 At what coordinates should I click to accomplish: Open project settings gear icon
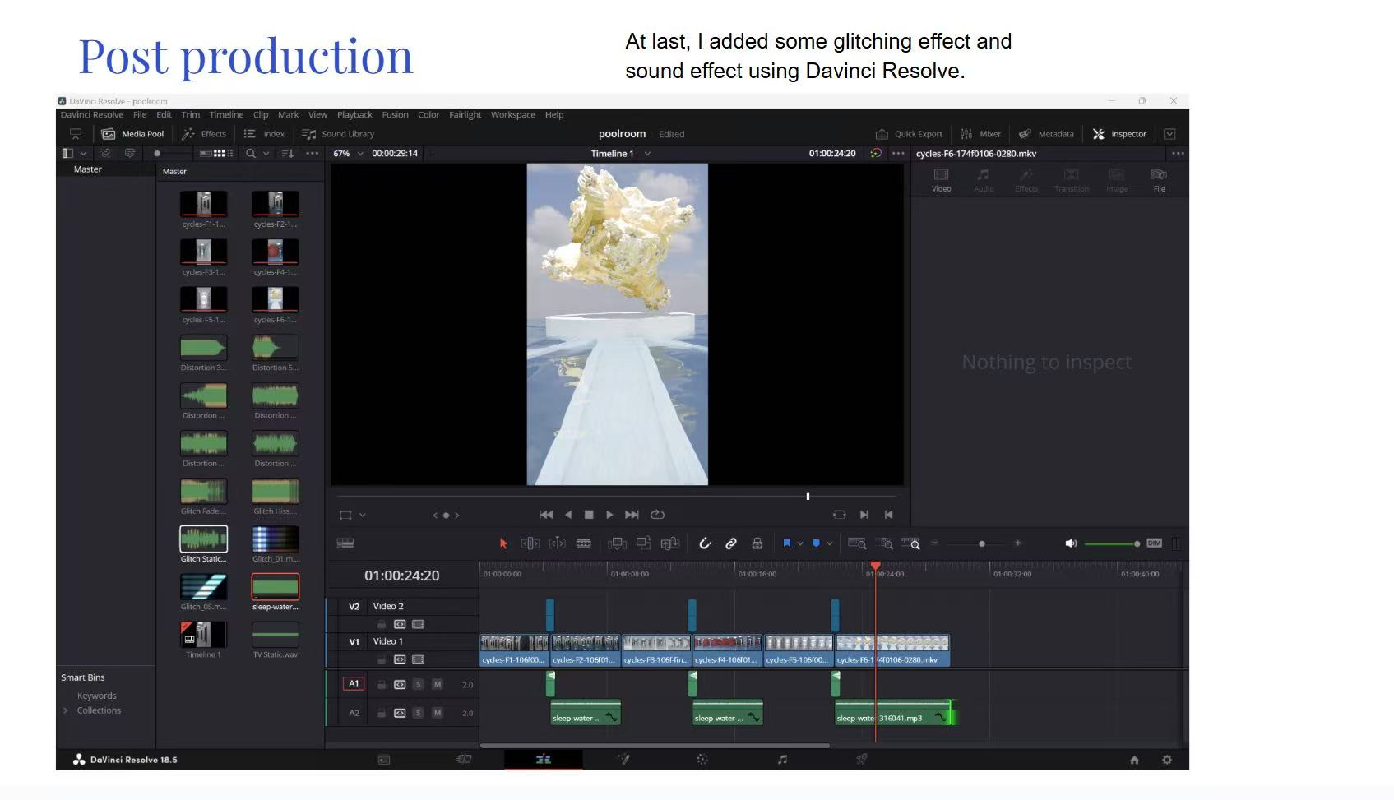1166,760
